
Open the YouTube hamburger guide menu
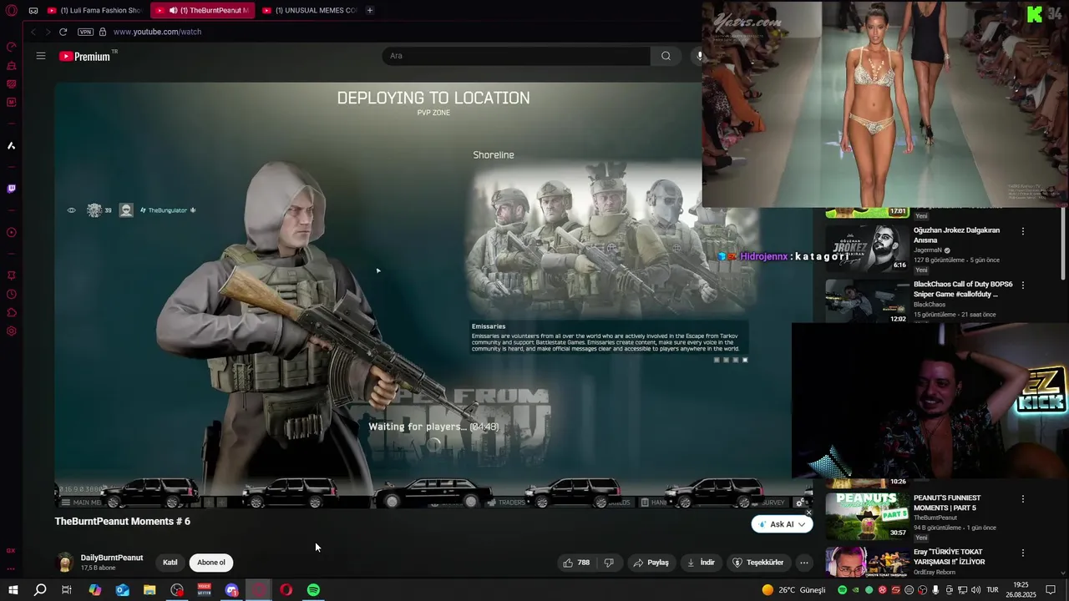click(x=41, y=56)
